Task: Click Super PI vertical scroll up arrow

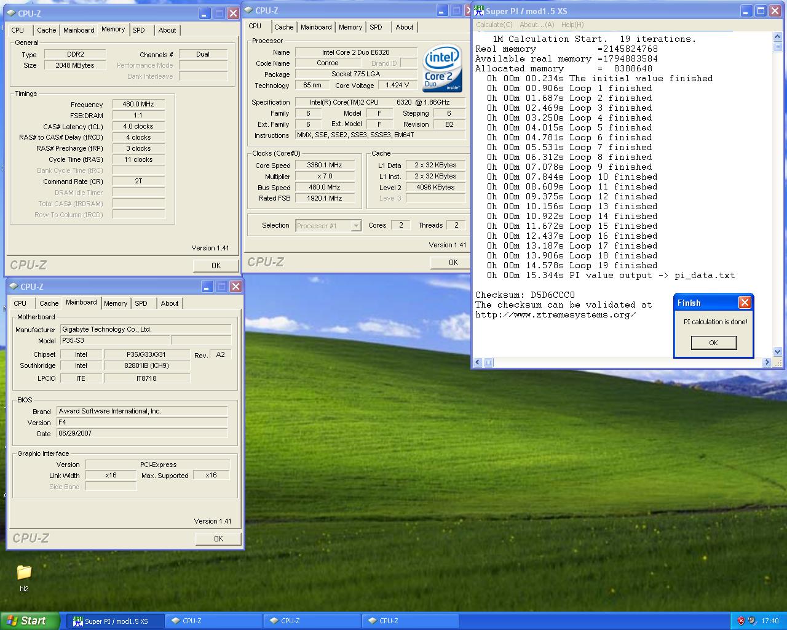Action: click(777, 36)
